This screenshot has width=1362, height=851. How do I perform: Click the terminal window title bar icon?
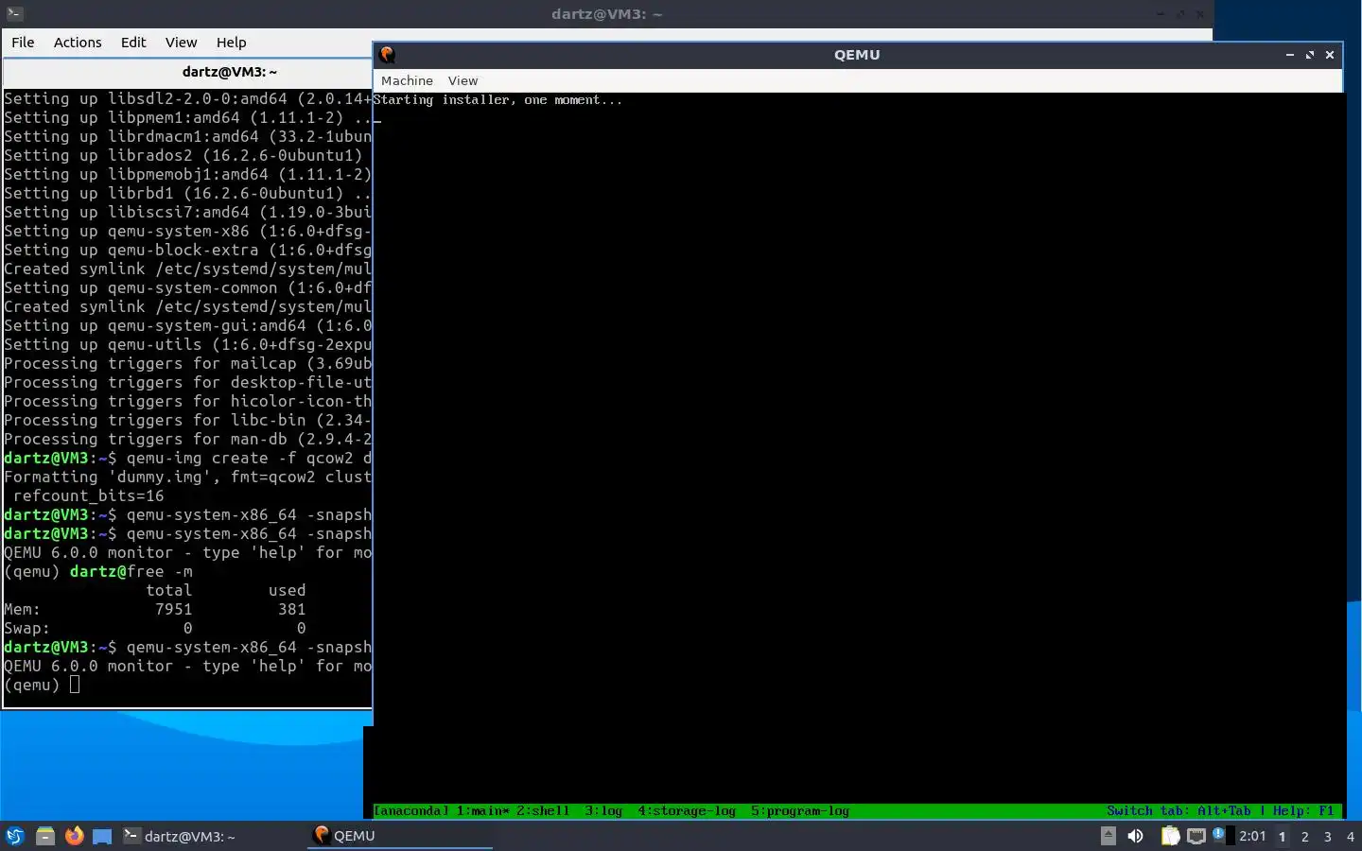tap(13, 14)
